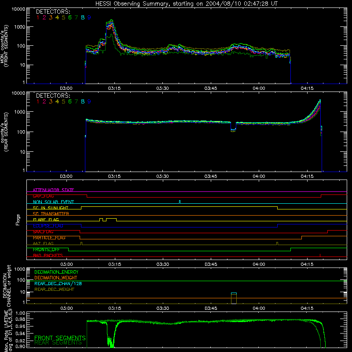
Task: Click the wider FLARE_FLAG pulse ending near 03:15
Action: pyautogui.click(x=111, y=220)
